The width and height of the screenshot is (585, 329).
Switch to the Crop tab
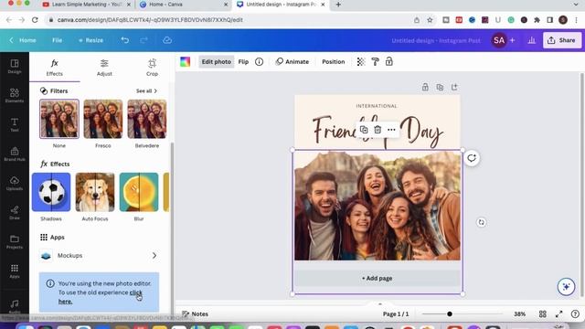coord(152,68)
